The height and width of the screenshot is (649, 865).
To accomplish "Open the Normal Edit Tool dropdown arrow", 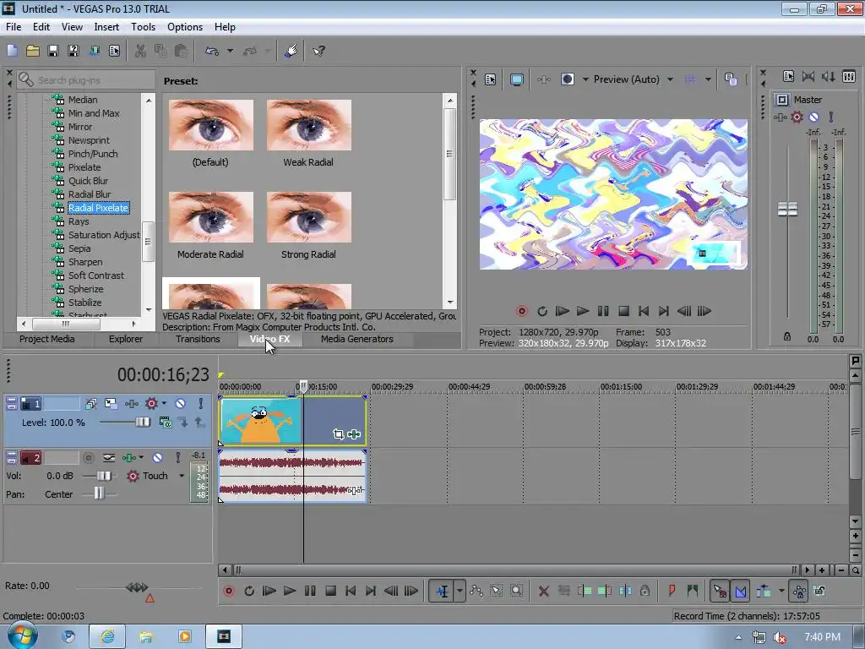I will pyautogui.click(x=460, y=591).
